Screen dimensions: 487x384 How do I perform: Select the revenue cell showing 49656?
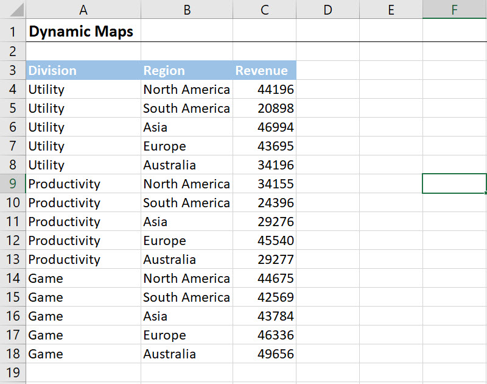(x=275, y=354)
